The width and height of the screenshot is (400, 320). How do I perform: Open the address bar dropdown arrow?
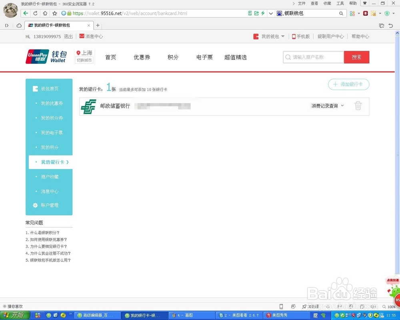271,13
